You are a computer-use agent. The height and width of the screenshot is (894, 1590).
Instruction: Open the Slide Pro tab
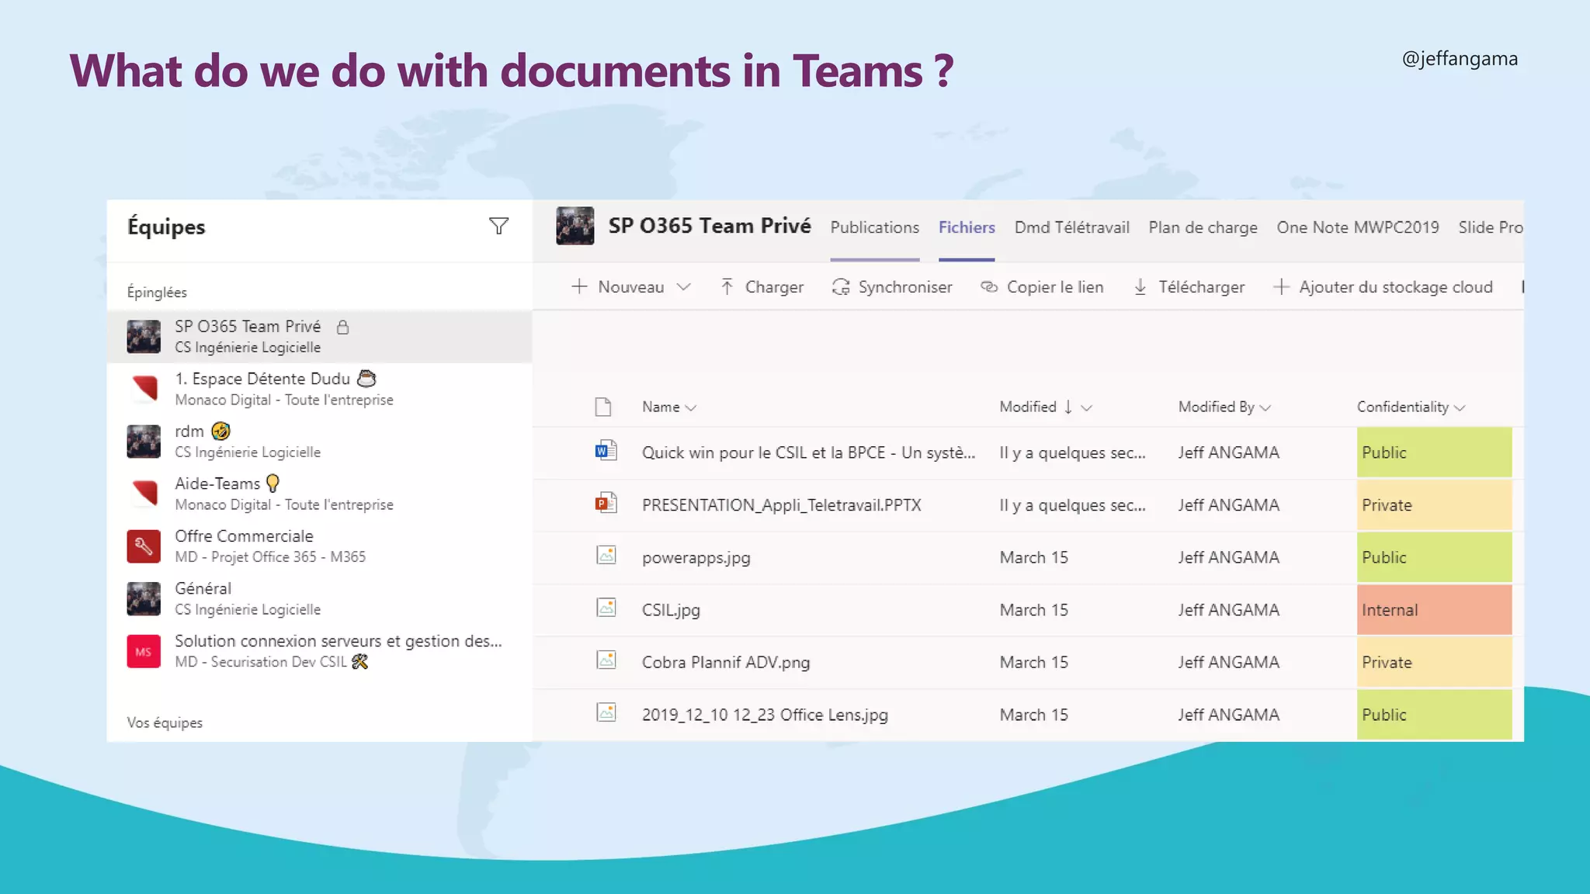coord(1491,227)
